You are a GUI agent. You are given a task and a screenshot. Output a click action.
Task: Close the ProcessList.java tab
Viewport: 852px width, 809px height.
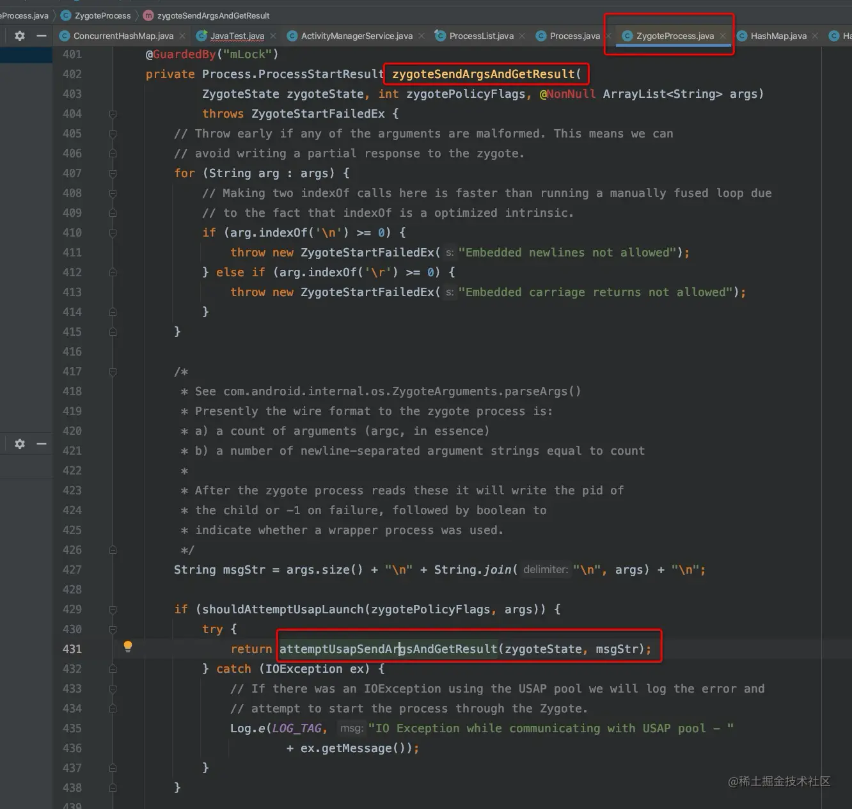click(x=522, y=36)
